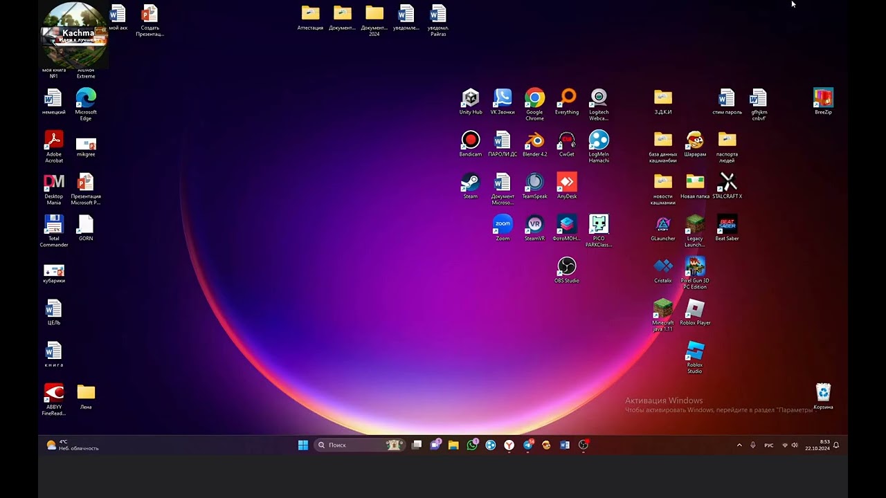This screenshot has width=886, height=498.
Task: Select the Roblox Studio desktop icon
Action: pyautogui.click(x=695, y=358)
